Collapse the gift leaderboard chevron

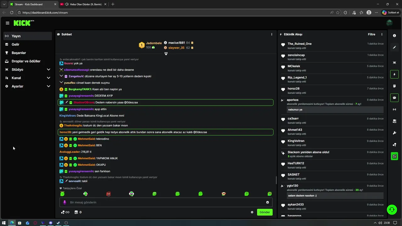pyautogui.click(x=166, y=54)
